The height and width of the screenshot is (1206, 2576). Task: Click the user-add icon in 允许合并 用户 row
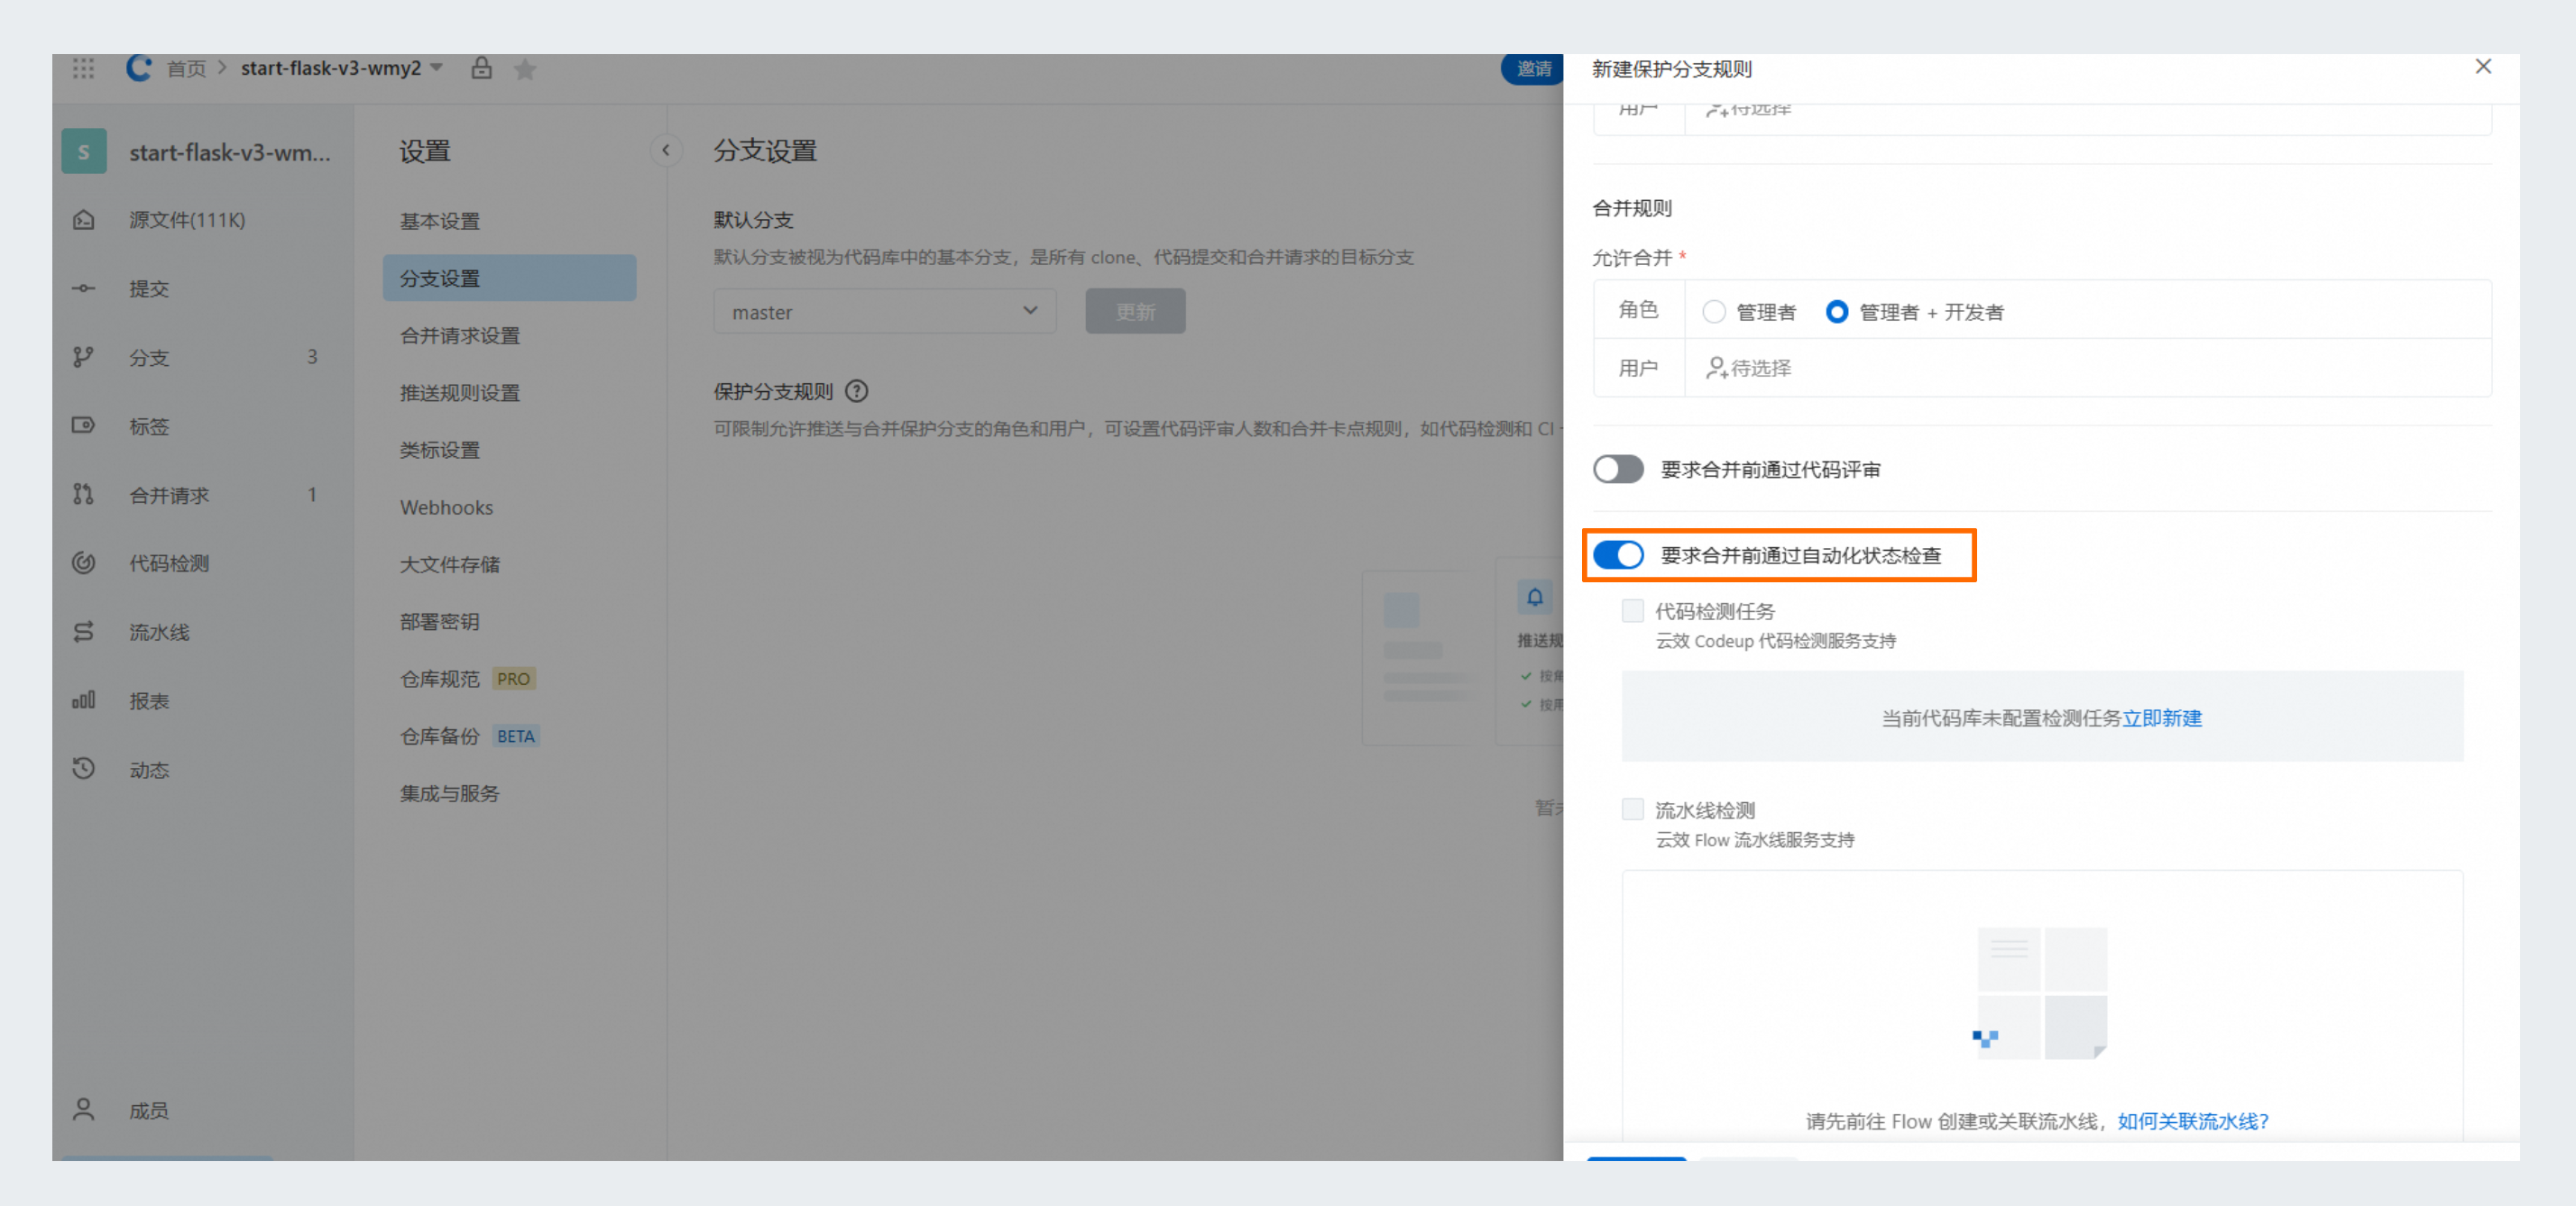1716,369
